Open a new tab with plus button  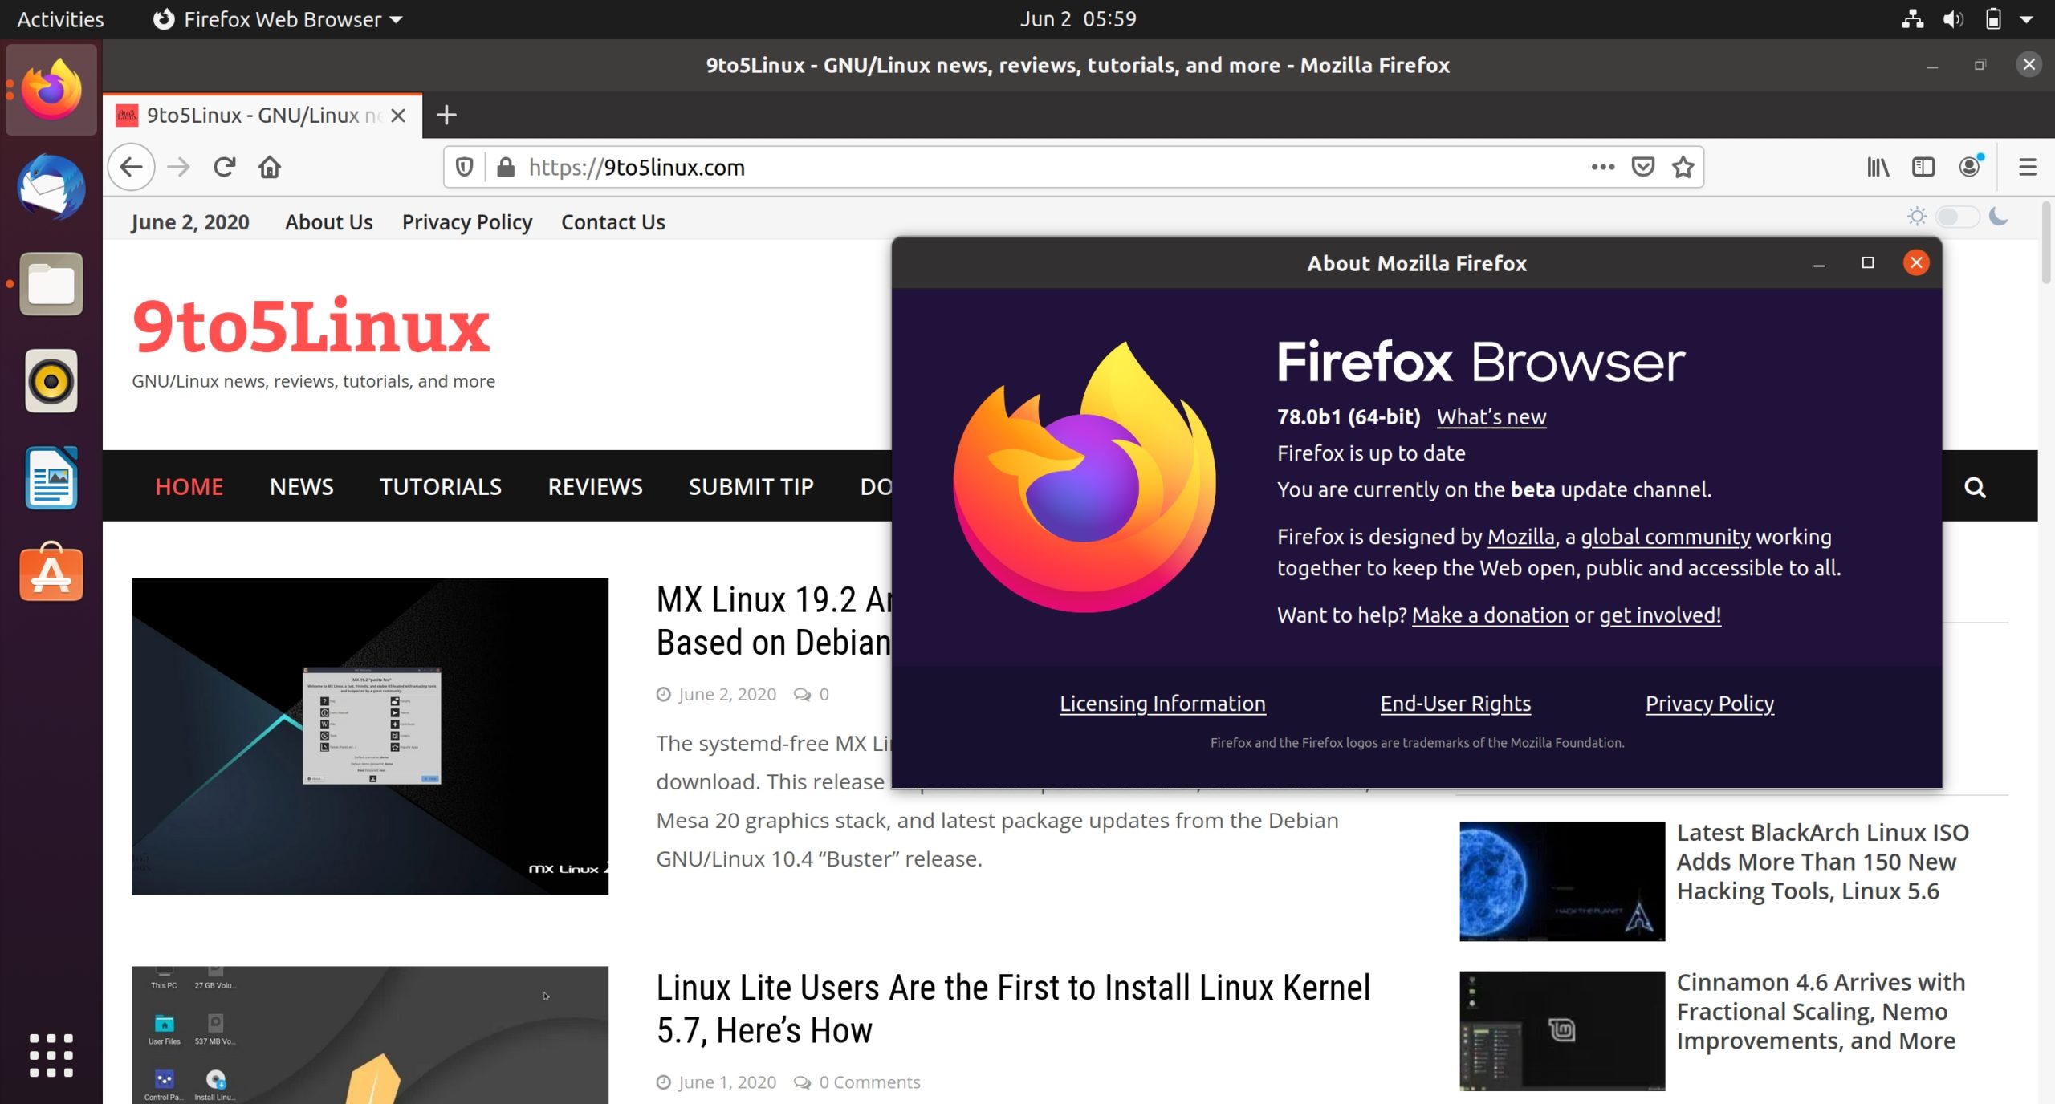click(446, 115)
